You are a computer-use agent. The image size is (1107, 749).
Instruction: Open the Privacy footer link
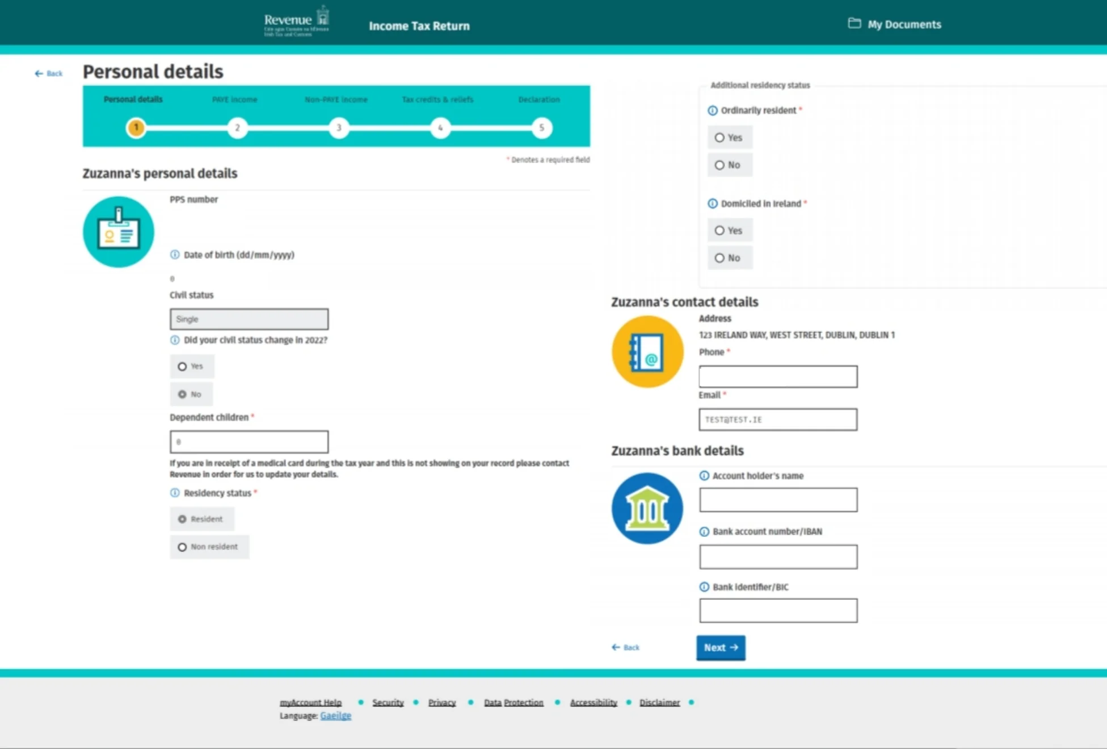pos(442,703)
